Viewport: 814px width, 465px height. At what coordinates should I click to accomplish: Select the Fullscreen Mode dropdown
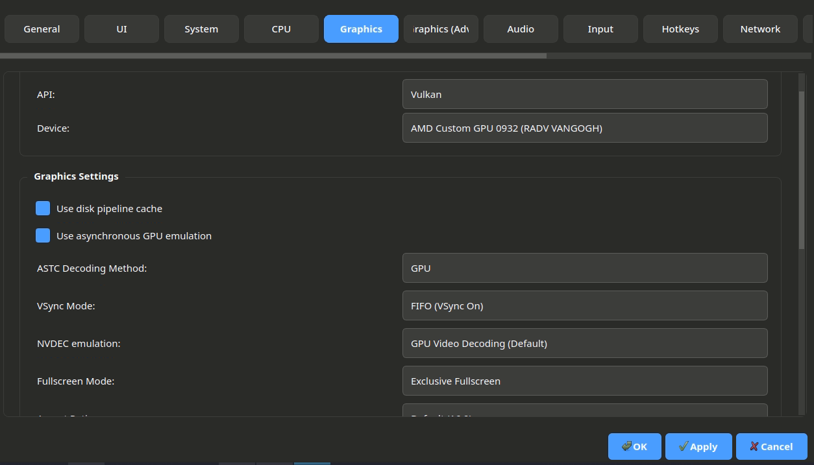[584, 381]
